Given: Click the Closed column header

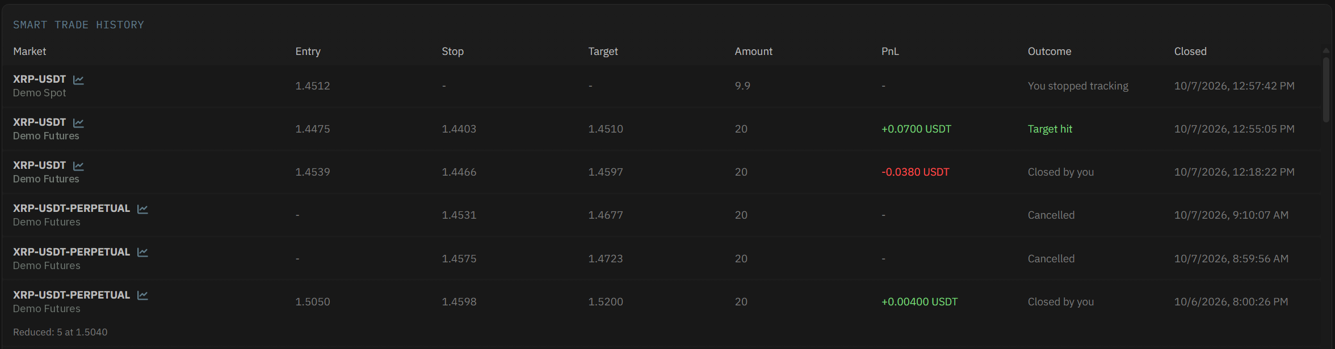Looking at the screenshot, I should tap(1190, 52).
